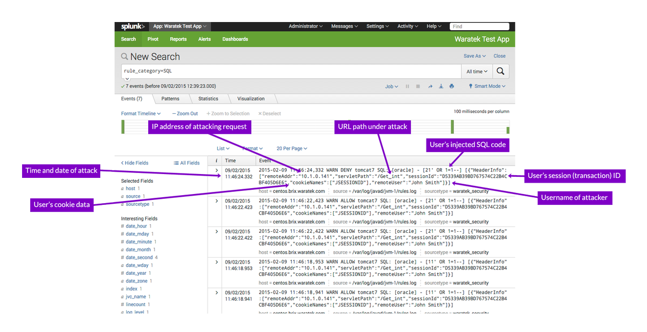The width and height of the screenshot is (647, 332).
Task: Click the Close link
Action: click(x=500, y=56)
